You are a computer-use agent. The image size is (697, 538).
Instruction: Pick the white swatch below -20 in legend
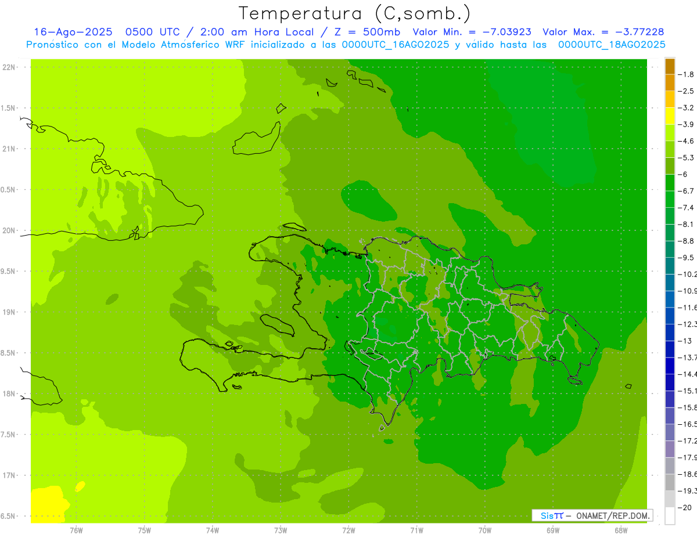[670, 515]
